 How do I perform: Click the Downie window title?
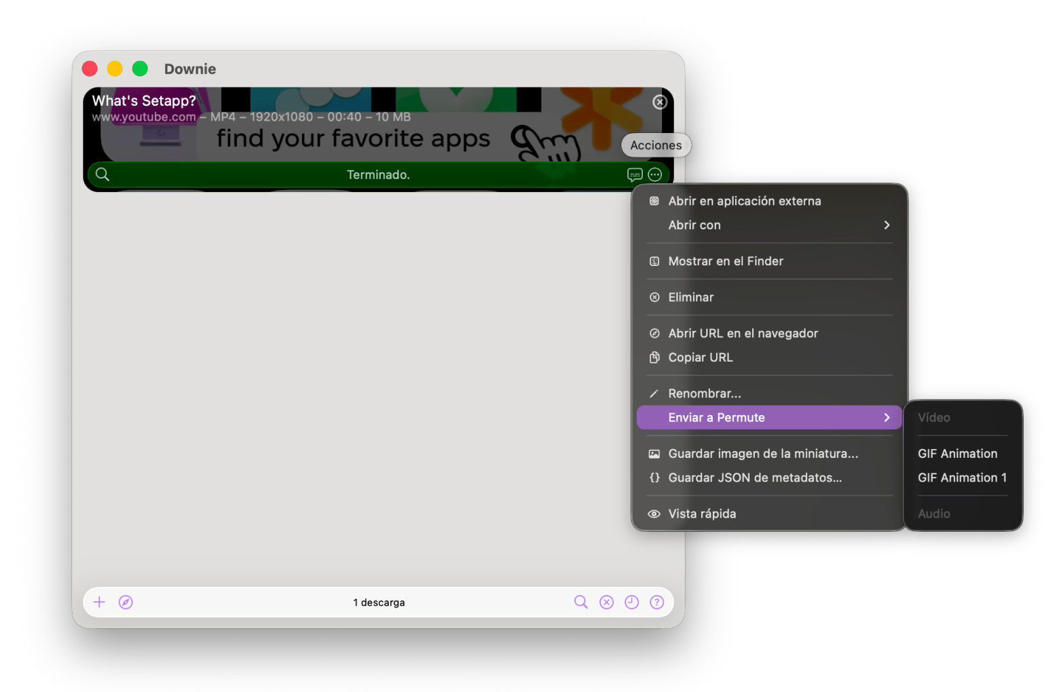(x=190, y=69)
